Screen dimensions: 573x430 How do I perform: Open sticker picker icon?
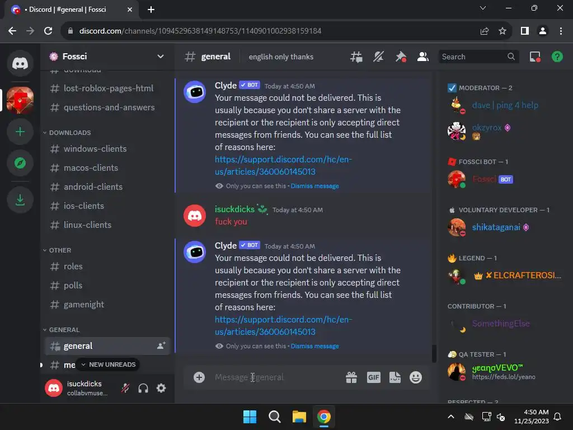pyautogui.click(x=394, y=377)
